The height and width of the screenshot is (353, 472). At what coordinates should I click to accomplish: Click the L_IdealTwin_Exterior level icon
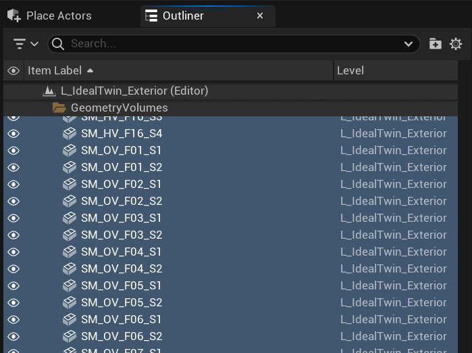point(49,91)
